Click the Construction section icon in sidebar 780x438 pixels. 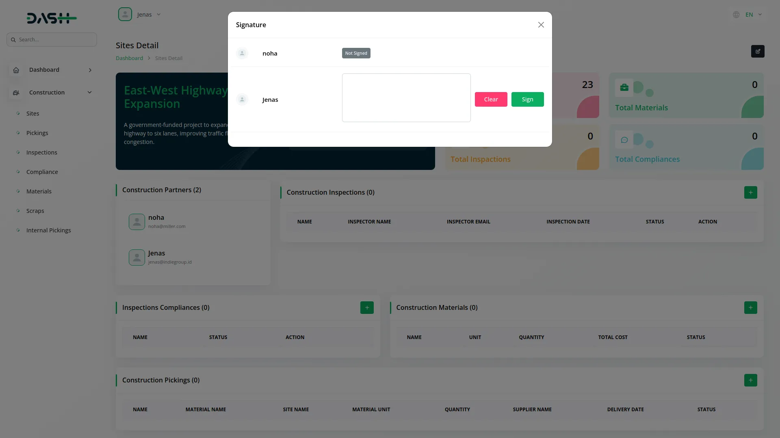click(x=16, y=92)
